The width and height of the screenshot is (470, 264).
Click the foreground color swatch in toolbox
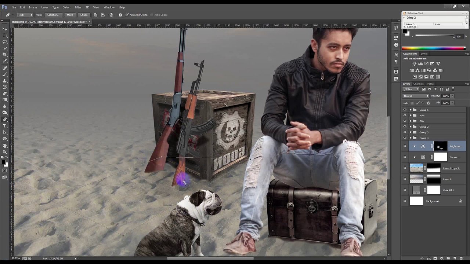click(x=3, y=162)
